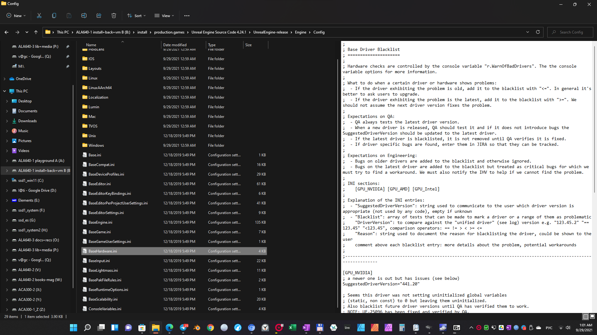The height and width of the screenshot is (335, 597).
Task: Click the UnrealEngine-release breadcrumb
Action: (x=271, y=32)
